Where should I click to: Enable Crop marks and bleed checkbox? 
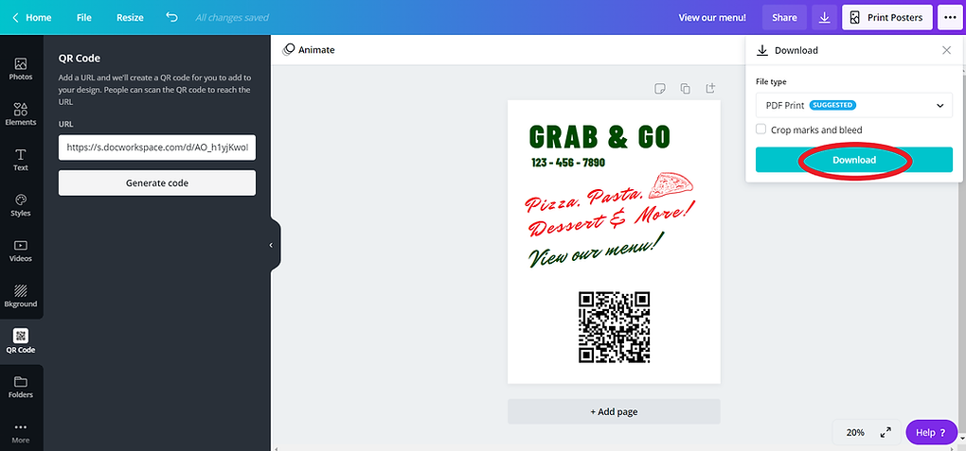pyautogui.click(x=761, y=130)
